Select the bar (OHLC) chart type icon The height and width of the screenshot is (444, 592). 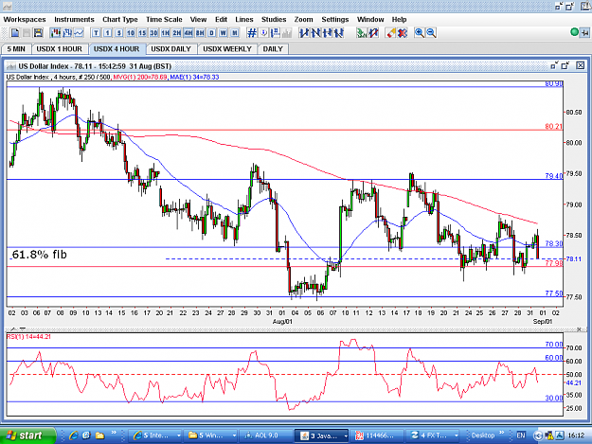click(67, 33)
